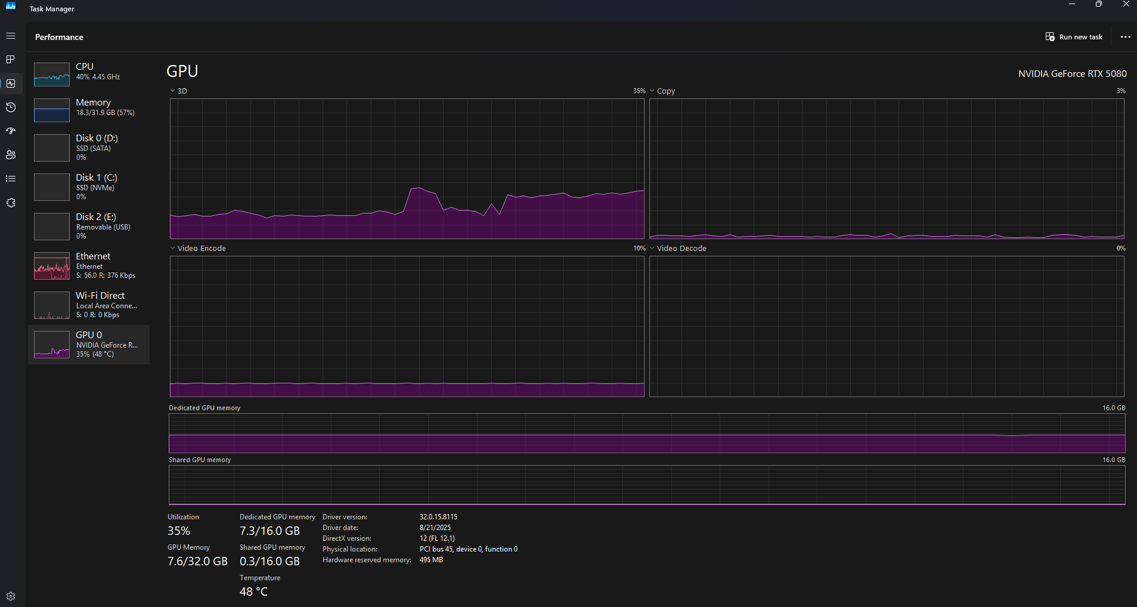Viewport: 1137px width, 607px height.
Task: Select the Performance page icon in sidebar
Action: [x=11, y=83]
